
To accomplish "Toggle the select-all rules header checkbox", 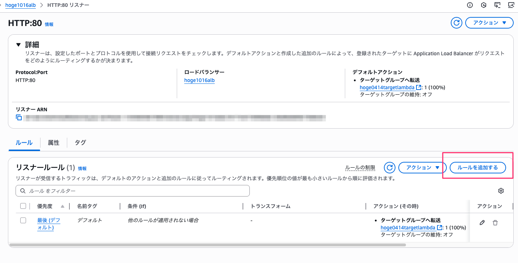I will (x=23, y=206).
